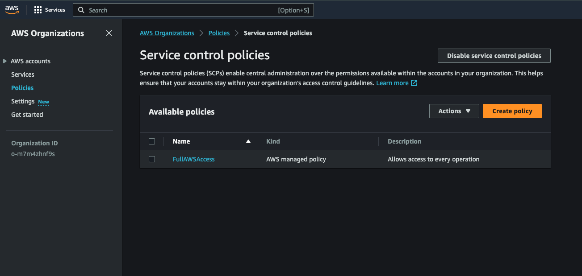Focus the top Search input field
582x276 pixels.
tap(179, 10)
